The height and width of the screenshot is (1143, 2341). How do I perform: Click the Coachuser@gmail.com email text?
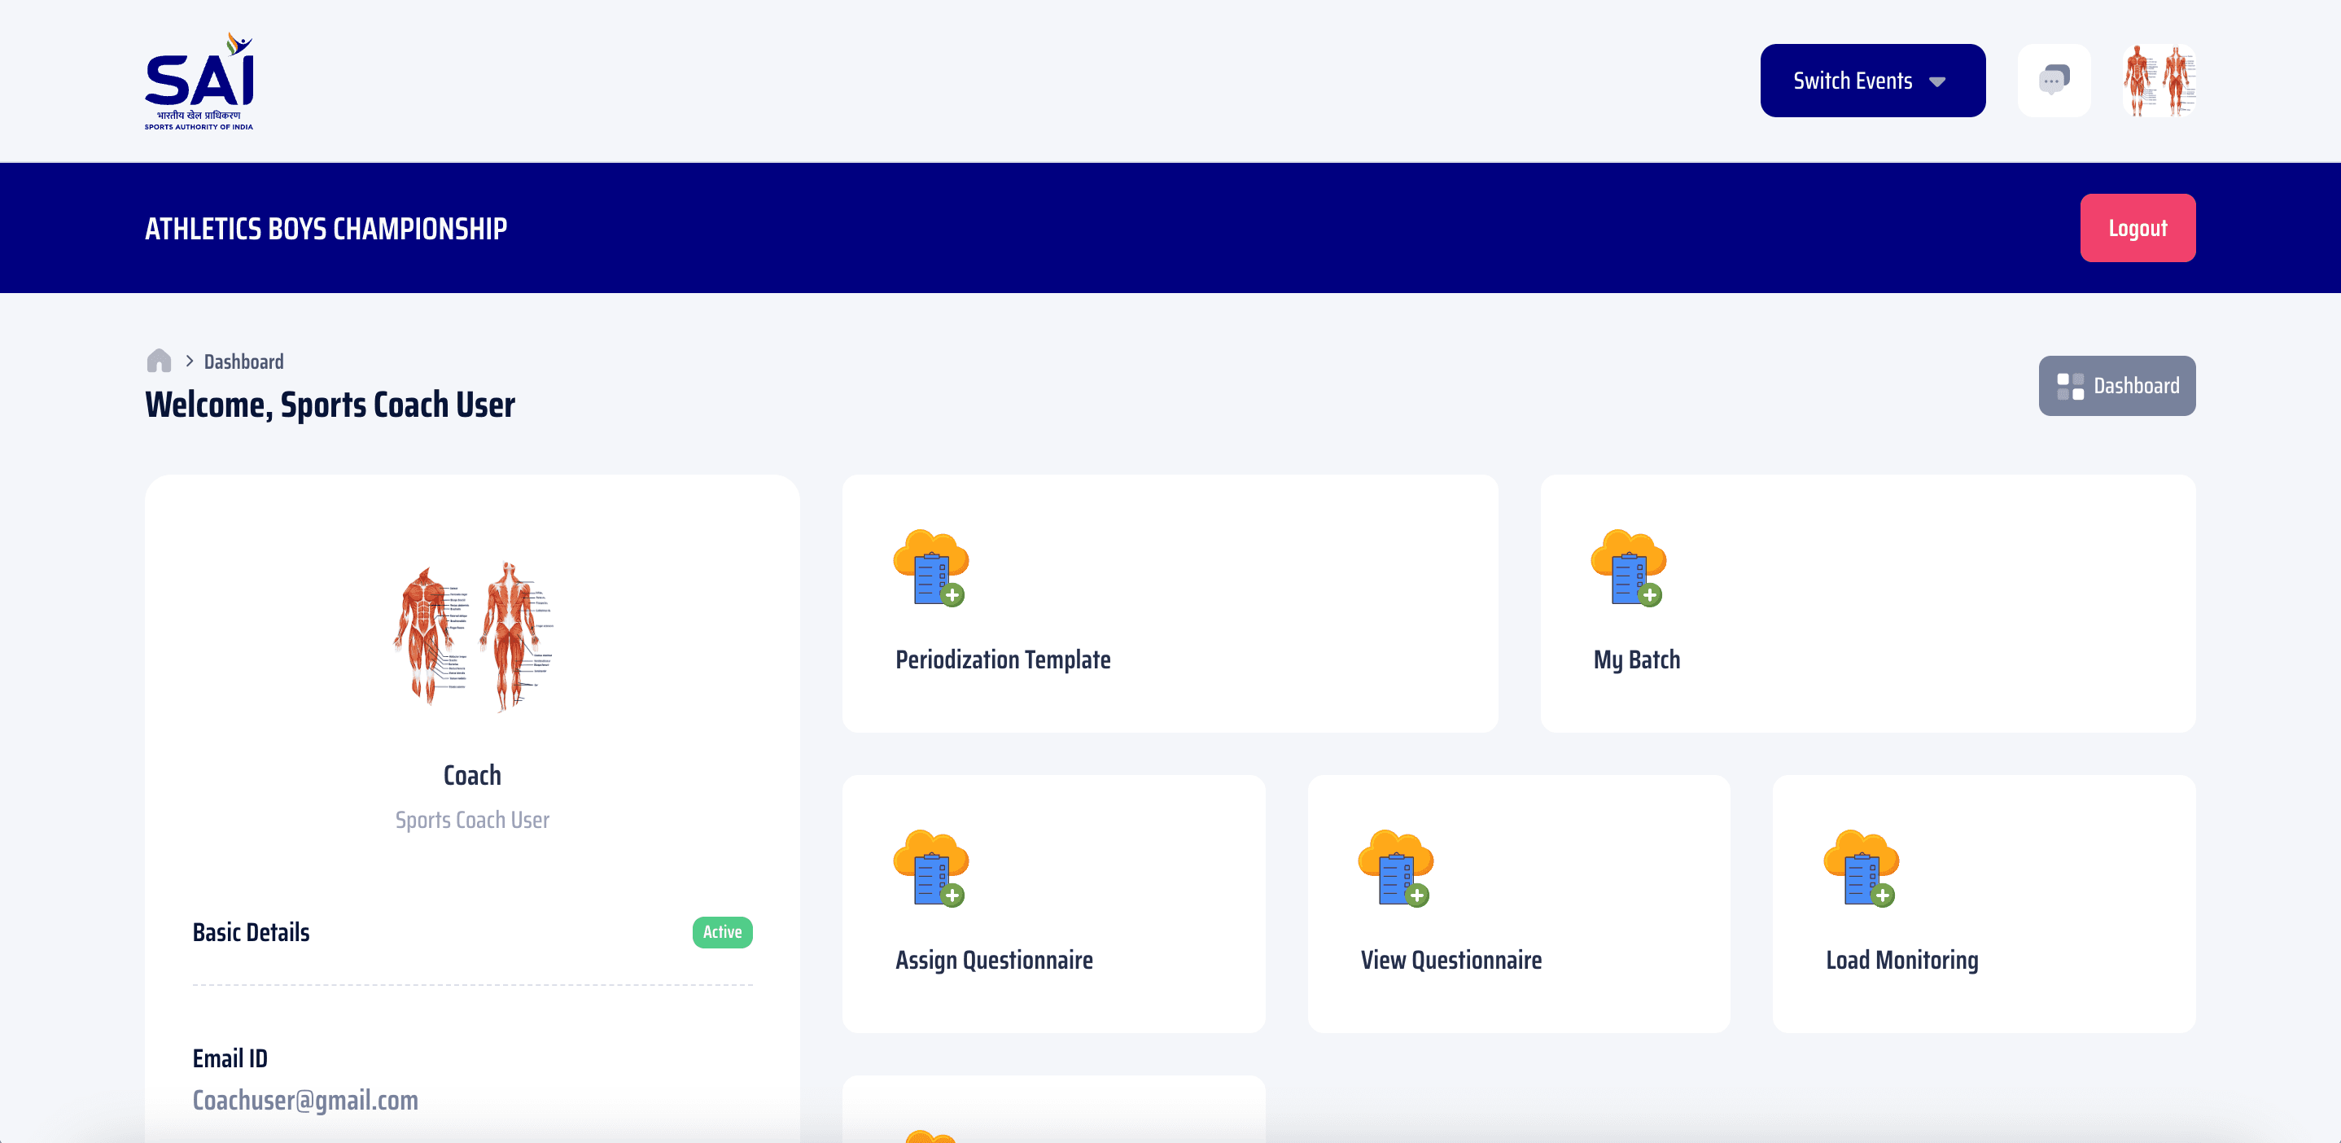(305, 1101)
